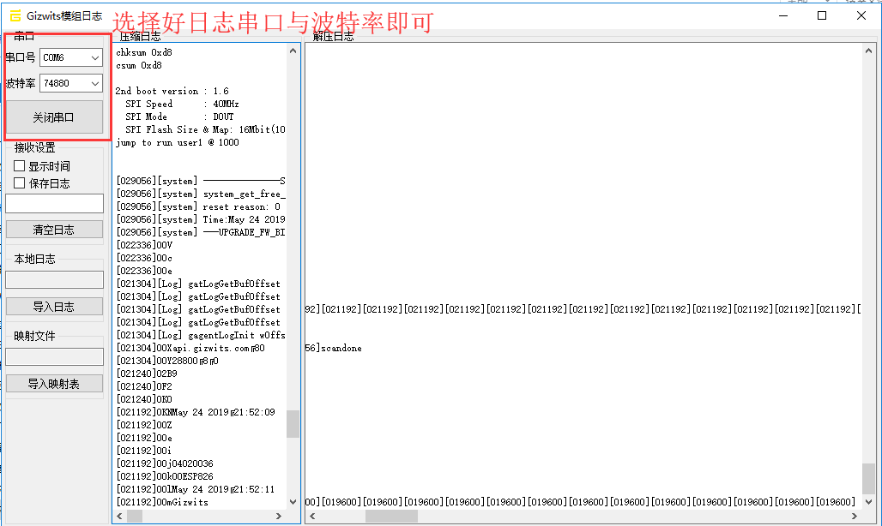Click the compressed log vertical scrollbar thumb
882x526 pixels.
(293, 423)
